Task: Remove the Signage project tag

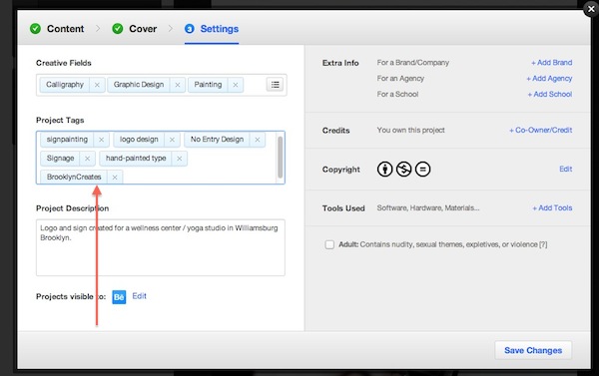Action: point(88,159)
